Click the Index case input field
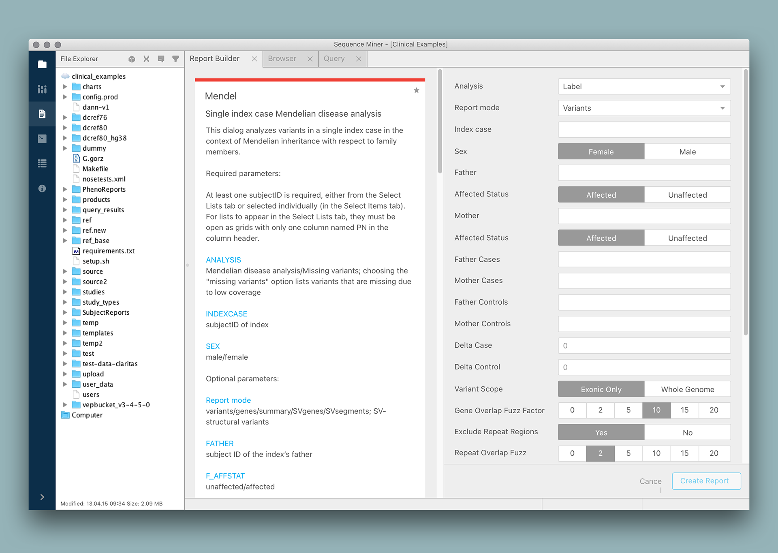Screen dimensions: 778x553 click(644, 130)
